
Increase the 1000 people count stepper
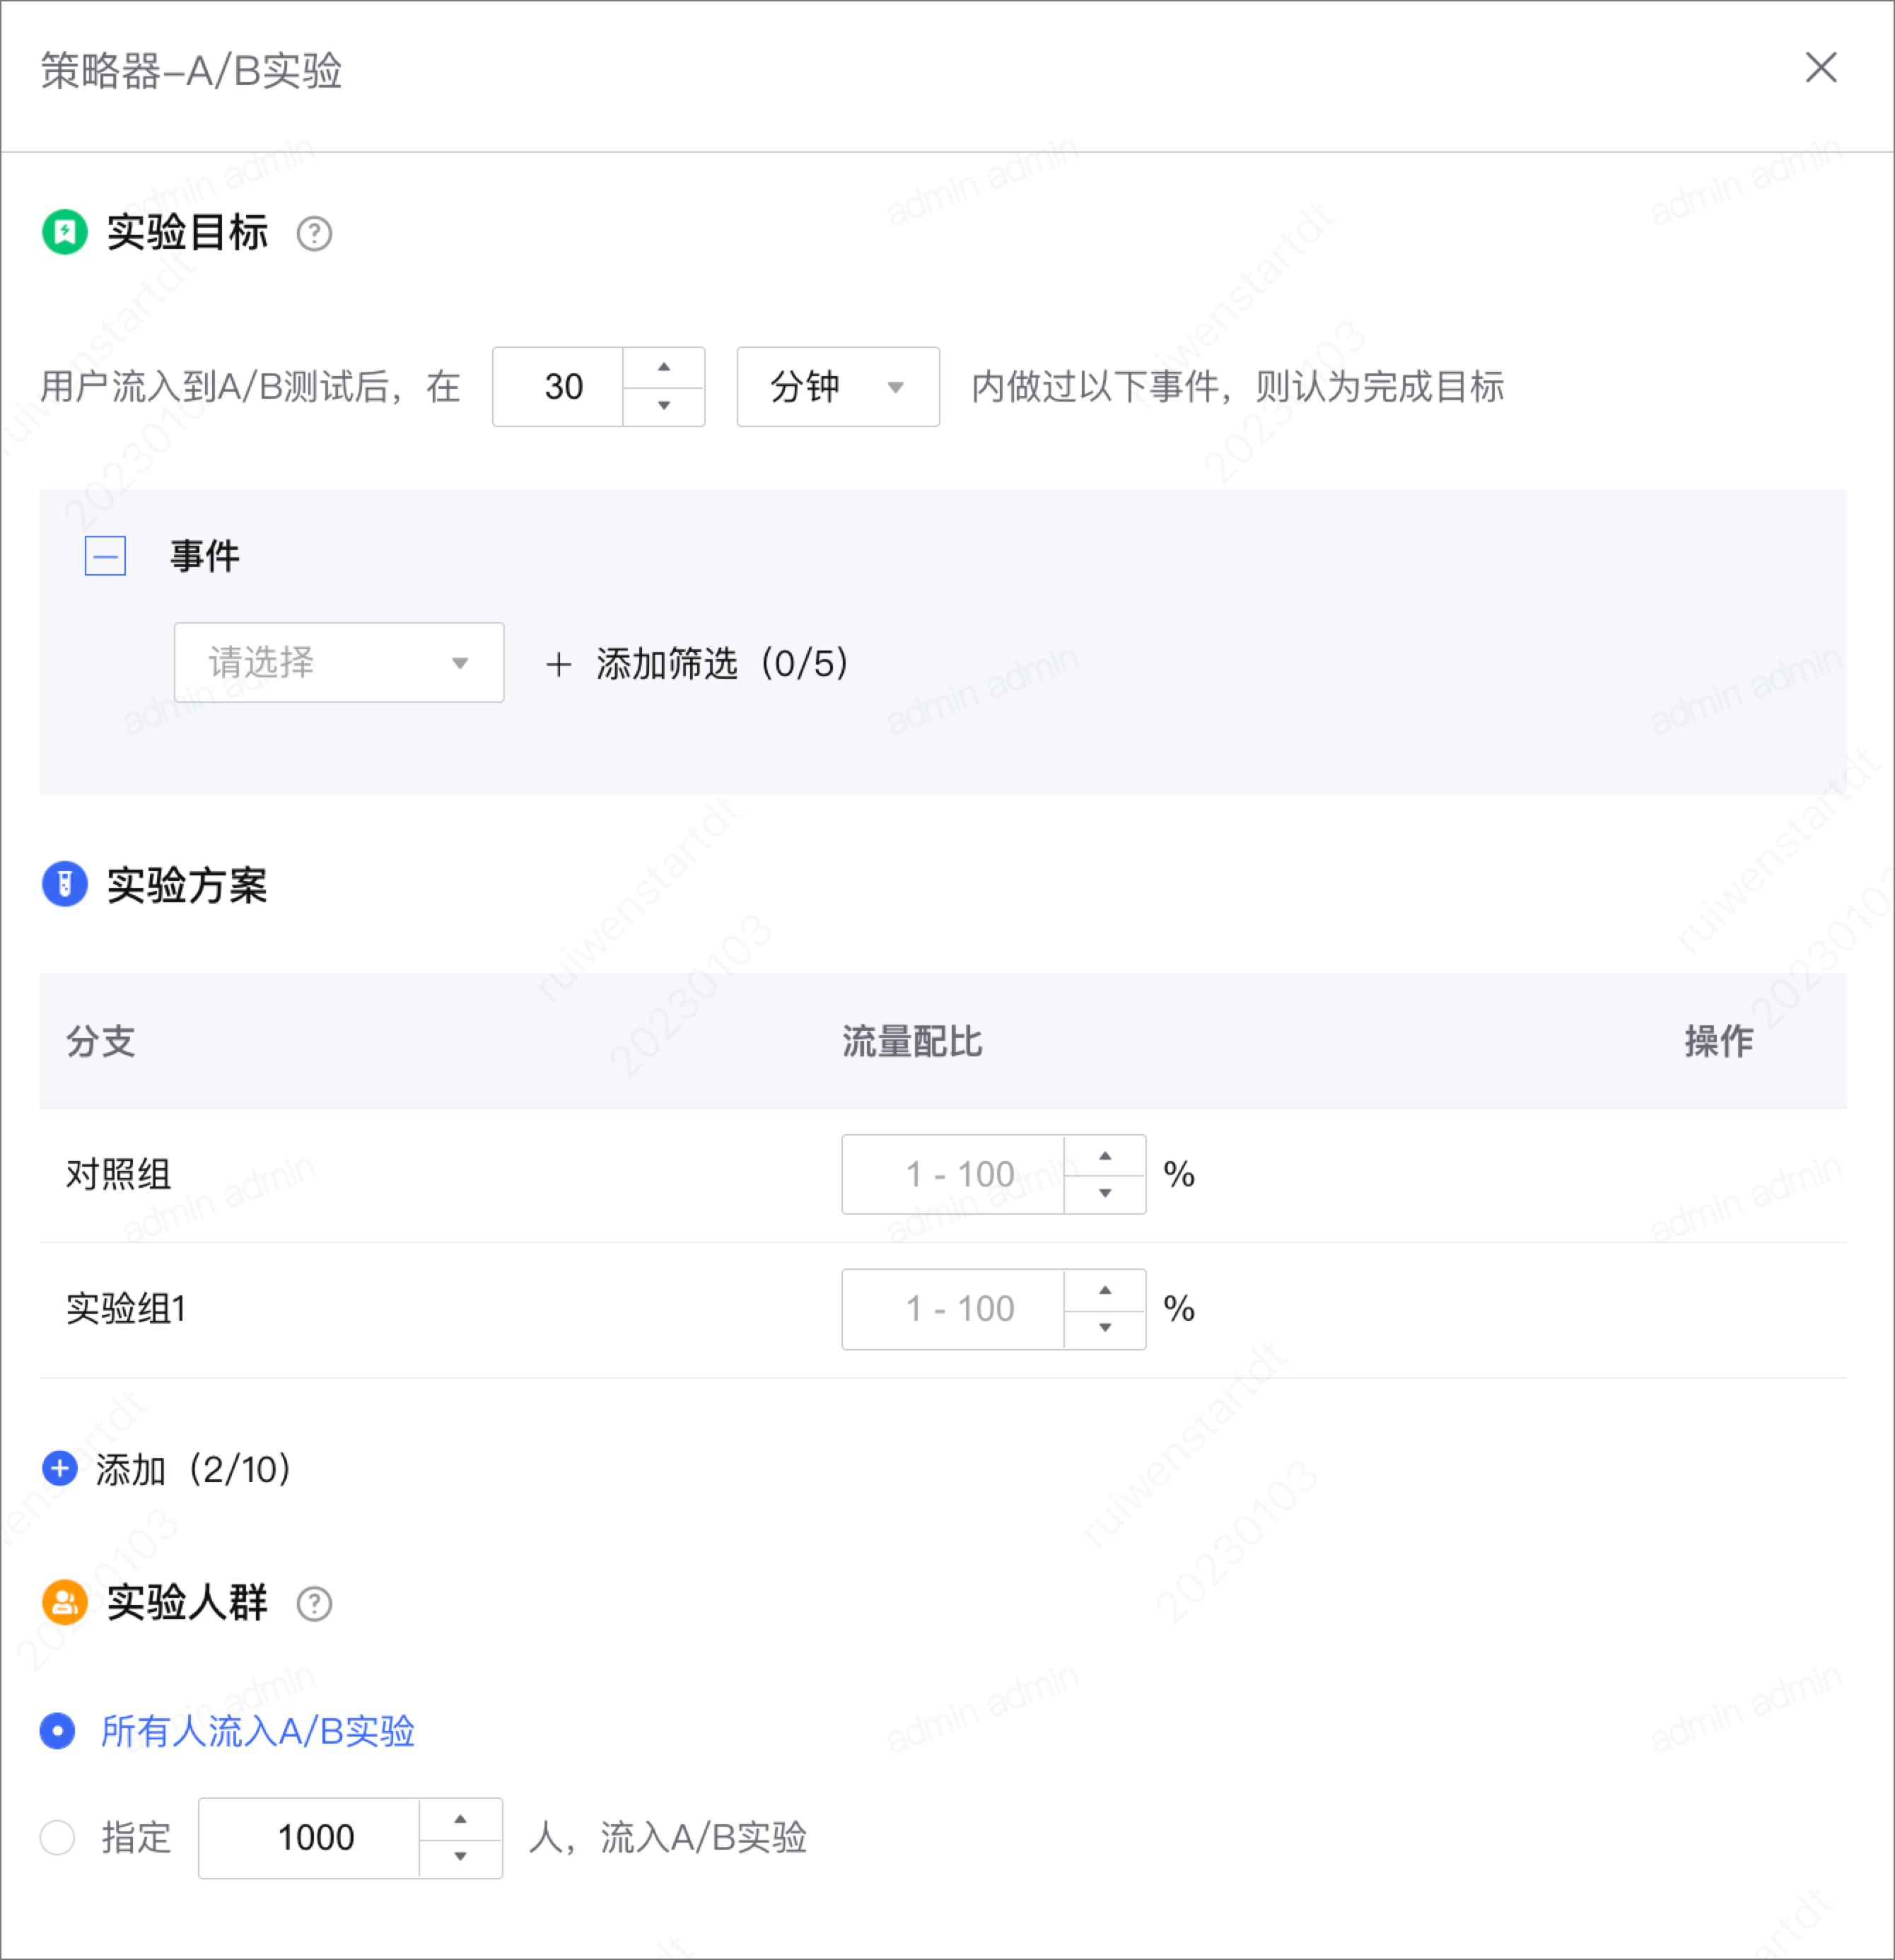[460, 1819]
